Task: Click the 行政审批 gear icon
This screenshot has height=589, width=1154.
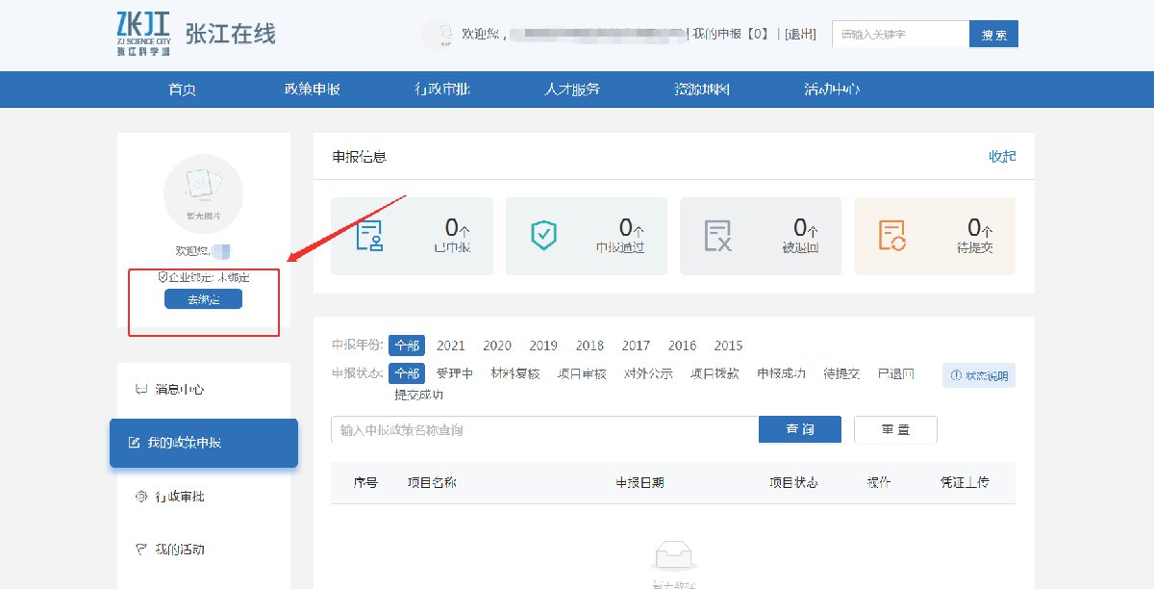Action: coord(140,497)
